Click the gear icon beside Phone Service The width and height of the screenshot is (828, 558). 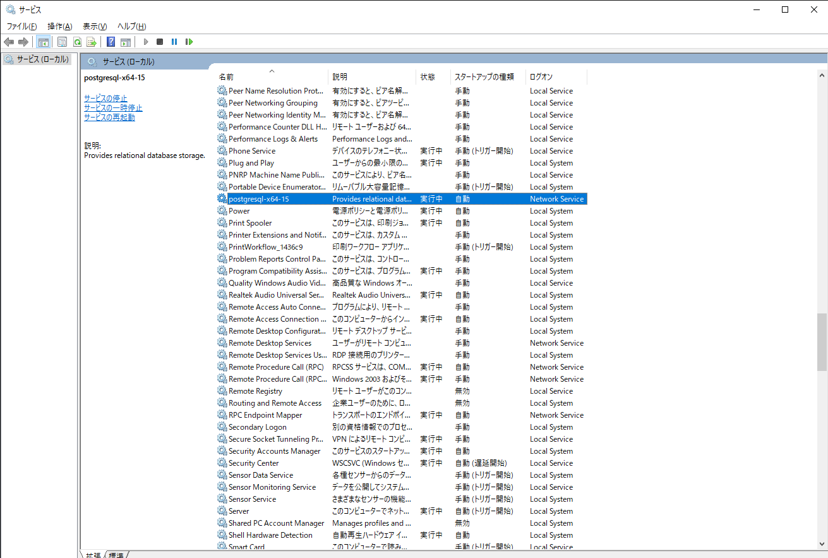click(x=222, y=150)
